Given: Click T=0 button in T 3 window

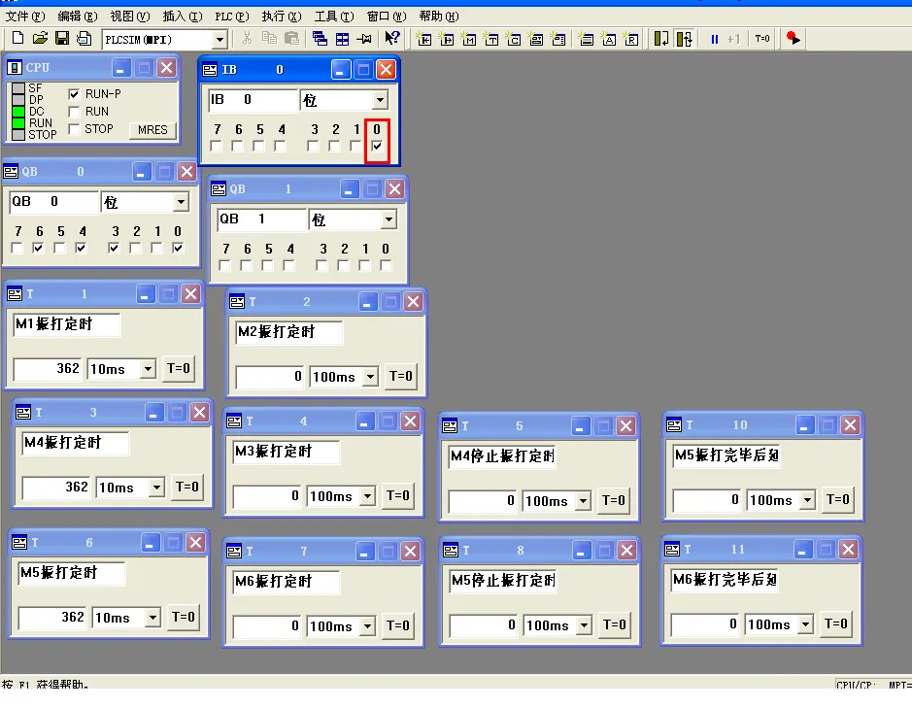Looking at the screenshot, I should [x=187, y=488].
